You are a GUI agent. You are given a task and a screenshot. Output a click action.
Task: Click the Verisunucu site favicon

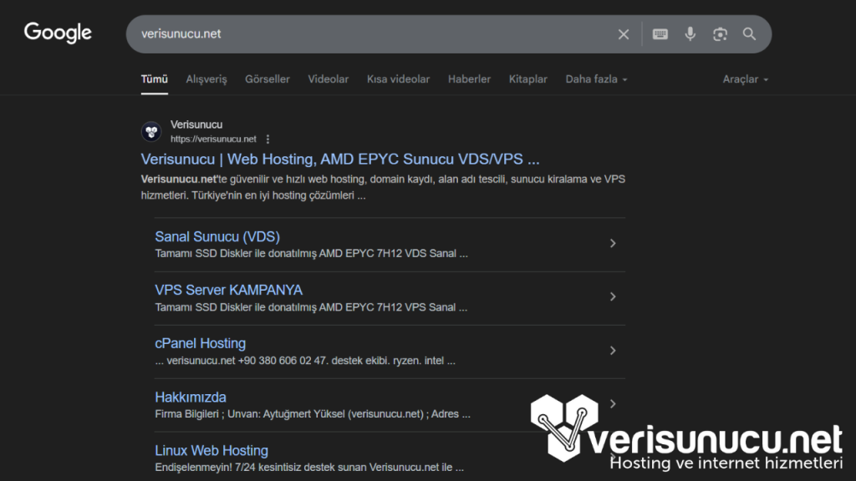(x=151, y=131)
